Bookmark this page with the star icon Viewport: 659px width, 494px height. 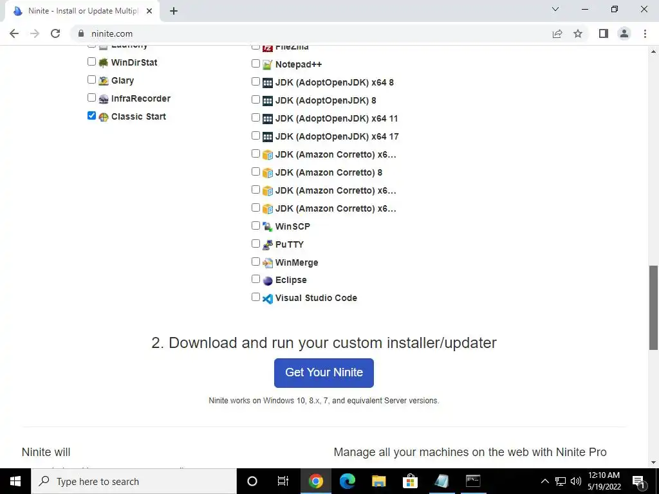pos(578,33)
